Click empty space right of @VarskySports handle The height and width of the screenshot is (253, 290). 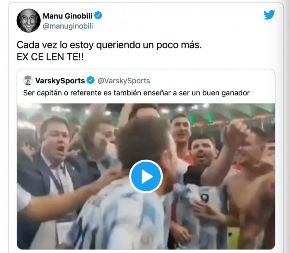click(211, 81)
